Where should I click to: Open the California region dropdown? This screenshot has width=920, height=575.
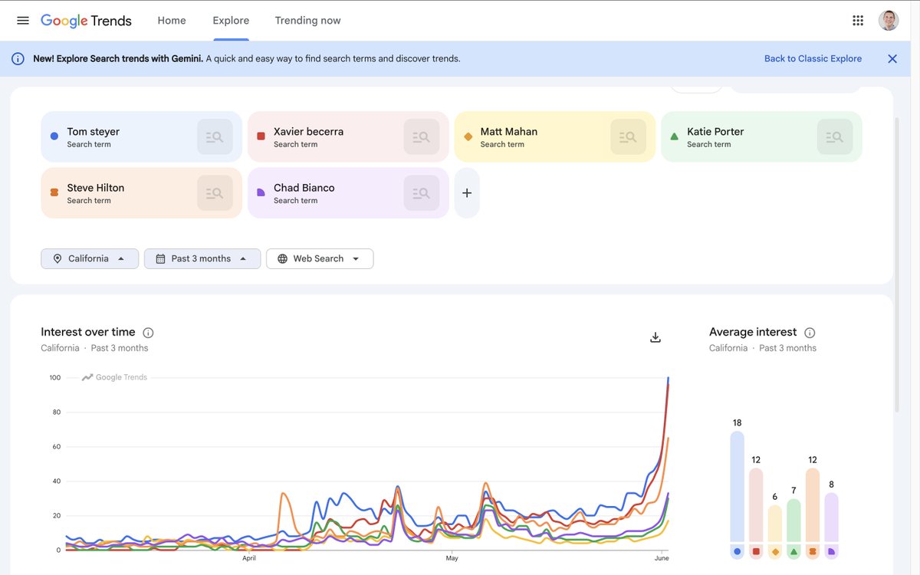coord(90,259)
